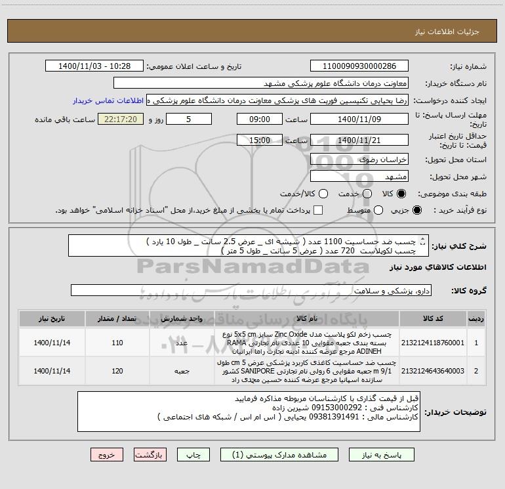Click the اطلاعات کالاهای مورد نیاز heading
The width and height of the screenshot is (505, 489).
click(x=438, y=267)
